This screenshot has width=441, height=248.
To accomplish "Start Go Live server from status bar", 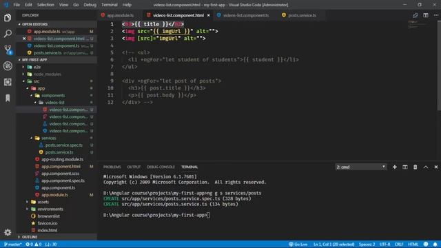I will click(x=298, y=245).
